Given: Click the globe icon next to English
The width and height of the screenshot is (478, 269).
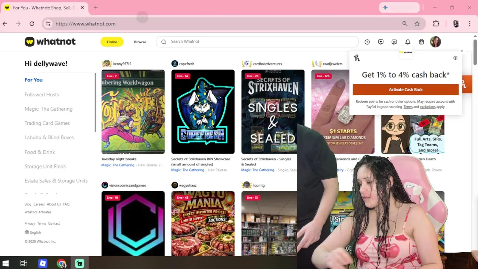Looking at the screenshot, I should [x=27, y=232].
